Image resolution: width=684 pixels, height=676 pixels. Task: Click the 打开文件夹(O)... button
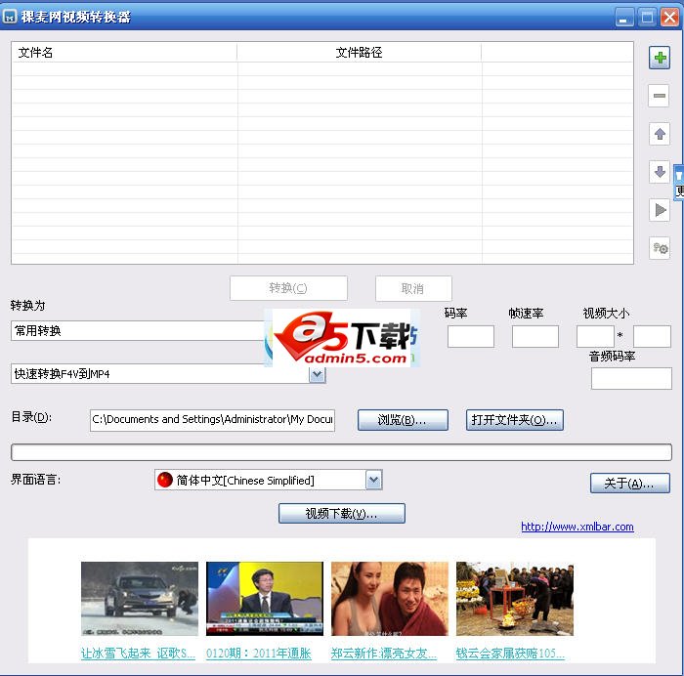click(x=515, y=420)
